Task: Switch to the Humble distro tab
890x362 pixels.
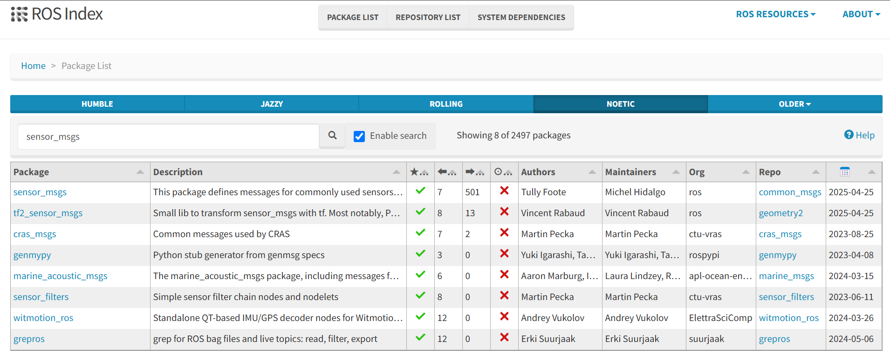Action: (97, 104)
